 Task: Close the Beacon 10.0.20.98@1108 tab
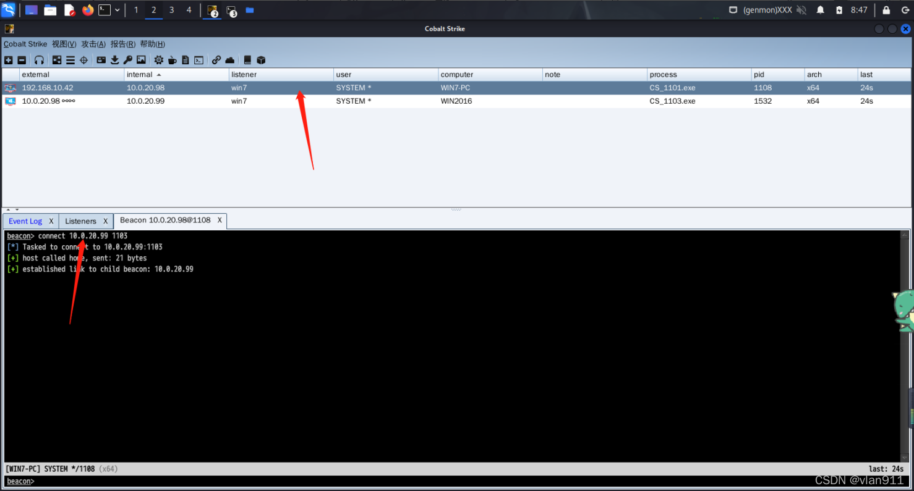220,220
